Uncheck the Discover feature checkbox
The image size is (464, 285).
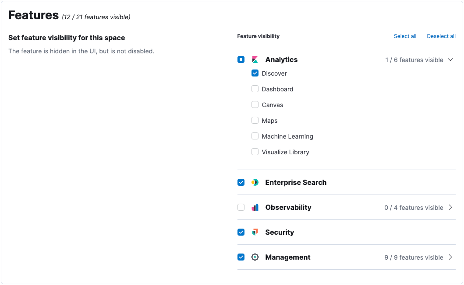tap(255, 73)
